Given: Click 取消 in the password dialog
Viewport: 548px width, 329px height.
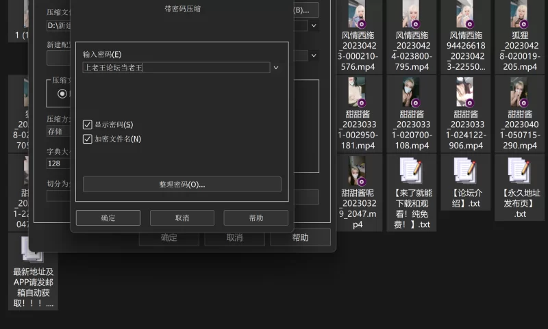Looking at the screenshot, I should click(x=182, y=218).
